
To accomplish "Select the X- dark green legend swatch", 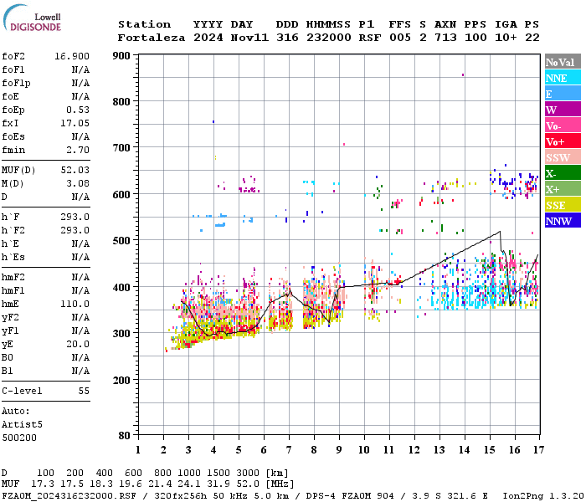I will [563, 173].
